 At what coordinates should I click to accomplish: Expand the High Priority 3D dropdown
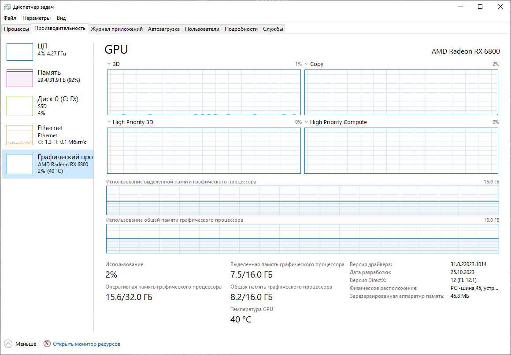coord(109,122)
